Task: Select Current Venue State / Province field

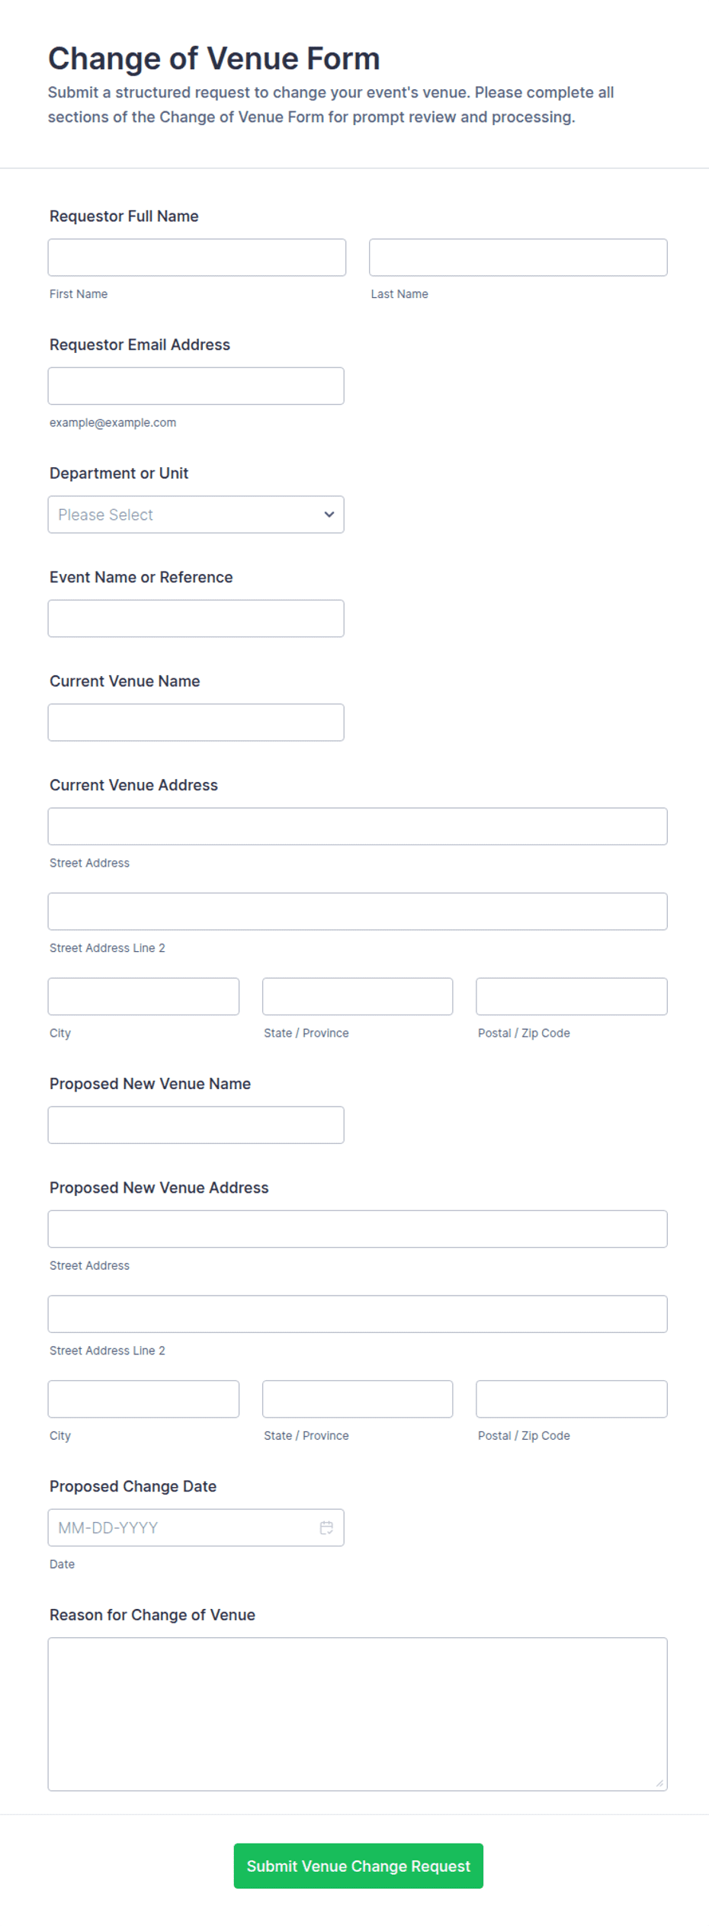Action: coord(358,997)
